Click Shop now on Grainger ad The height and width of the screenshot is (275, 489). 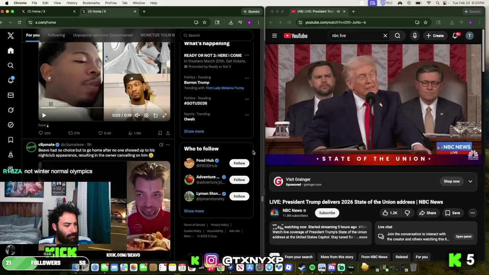click(452, 181)
